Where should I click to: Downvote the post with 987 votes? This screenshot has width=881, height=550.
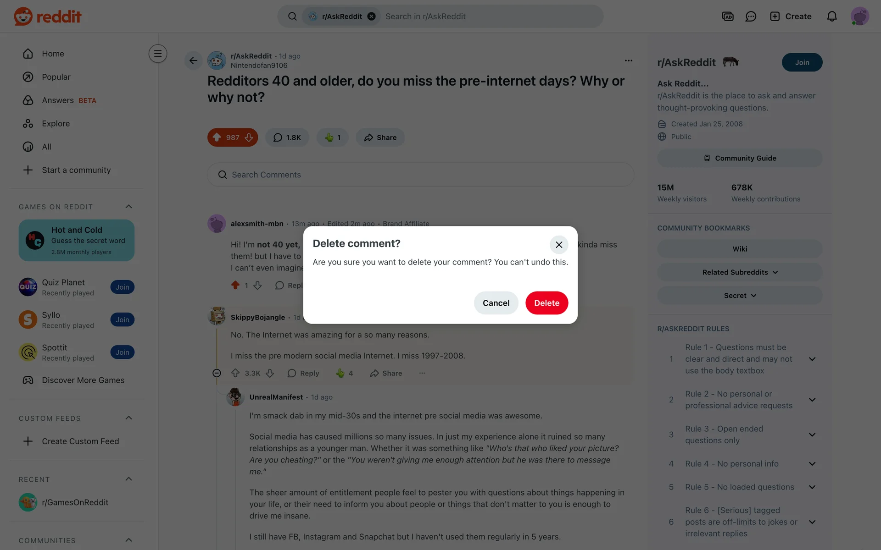(x=249, y=137)
